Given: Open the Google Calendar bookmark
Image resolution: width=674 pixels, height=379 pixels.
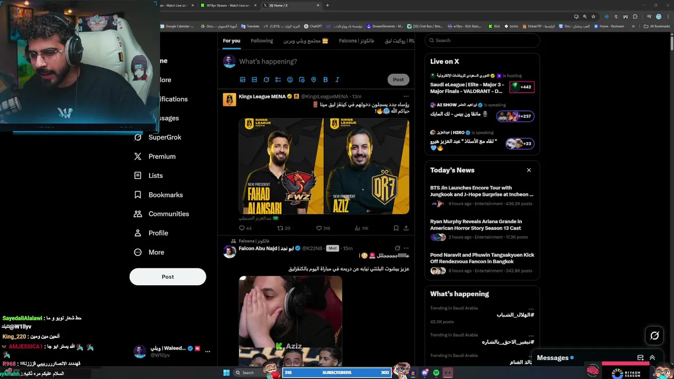Looking at the screenshot, I should (x=177, y=26).
